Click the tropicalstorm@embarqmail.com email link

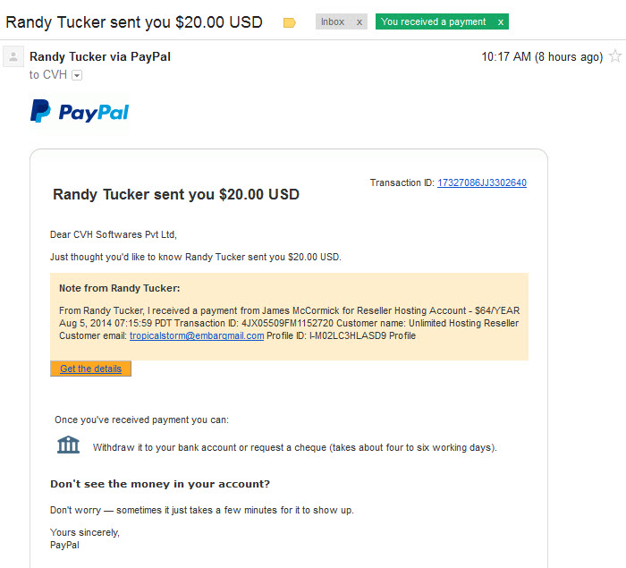pyautogui.click(x=197, y=336)
